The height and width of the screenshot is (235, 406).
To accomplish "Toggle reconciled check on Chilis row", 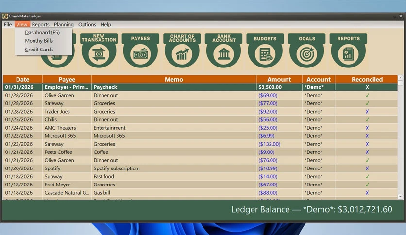I will click(367, 119).
